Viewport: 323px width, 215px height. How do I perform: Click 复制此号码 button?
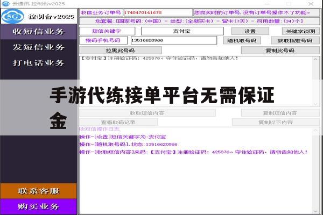(280, 51)
